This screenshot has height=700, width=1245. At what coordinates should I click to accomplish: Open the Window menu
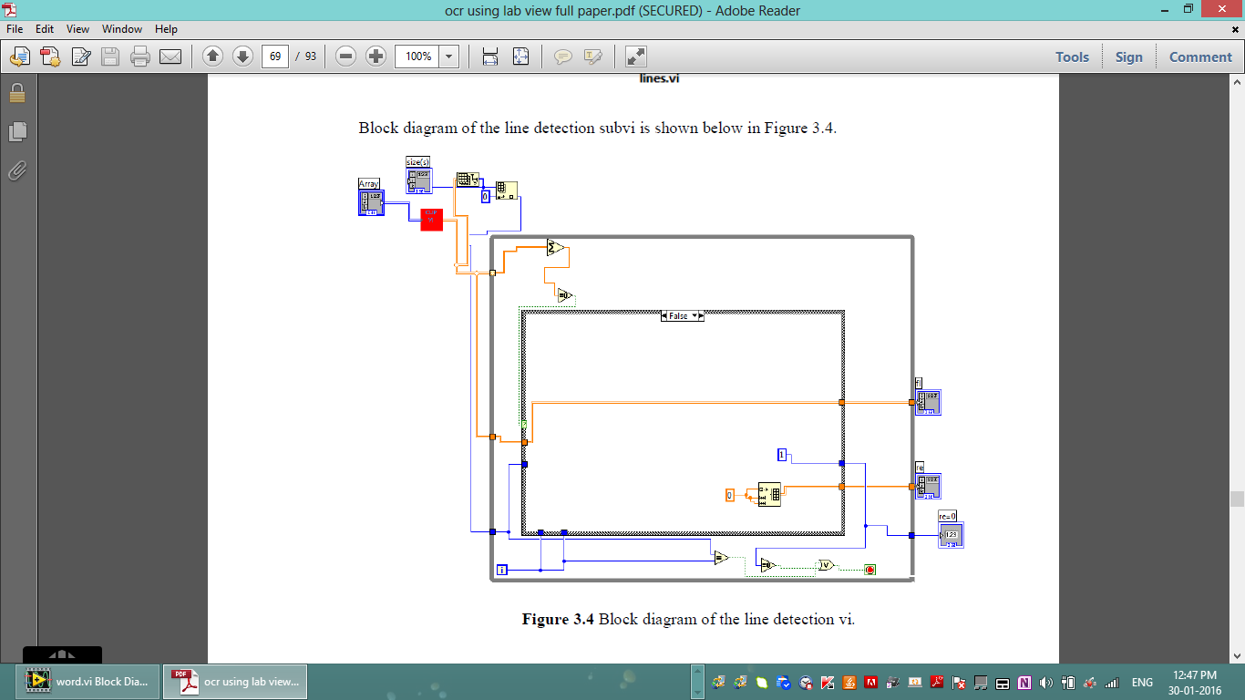click(x=122, y=29)
